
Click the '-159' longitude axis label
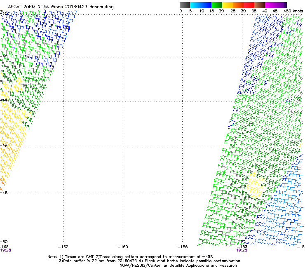click(x=123, y=247)
